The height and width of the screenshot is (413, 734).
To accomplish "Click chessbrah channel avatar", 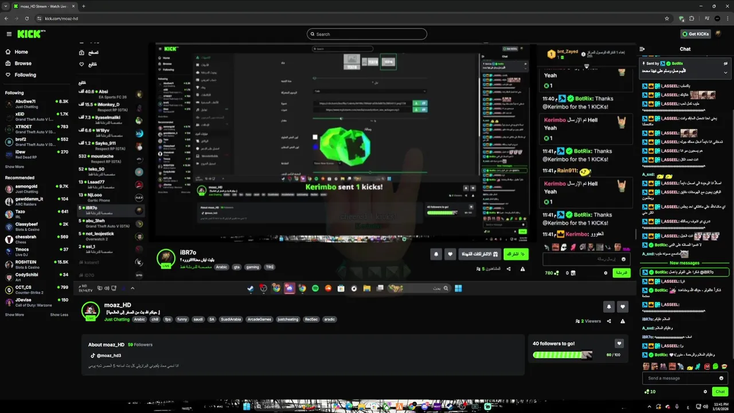I will coord(9,239).
